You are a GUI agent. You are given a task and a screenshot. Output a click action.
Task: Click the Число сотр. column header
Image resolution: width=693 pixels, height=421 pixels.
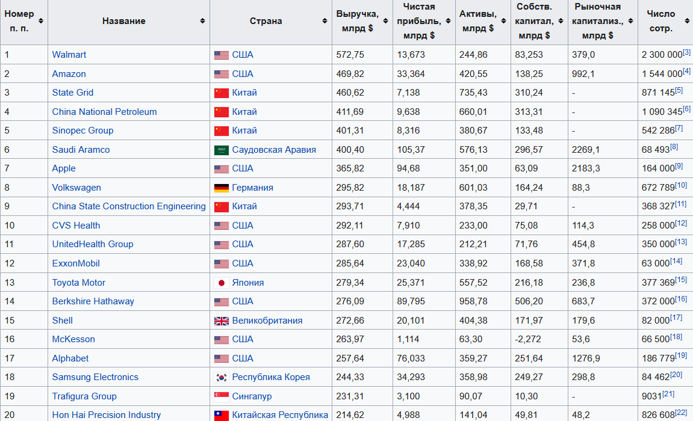coord(660,21)
